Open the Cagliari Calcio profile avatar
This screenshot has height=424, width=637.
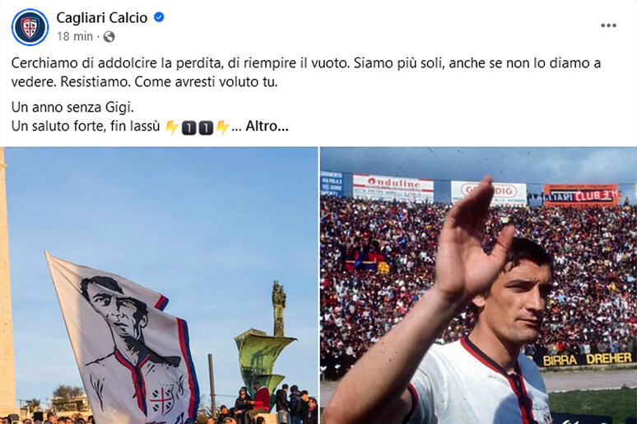click(30, 27)
